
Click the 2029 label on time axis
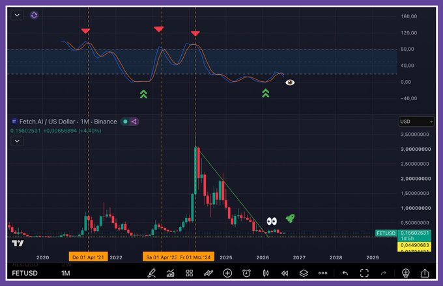pos(373,257)
